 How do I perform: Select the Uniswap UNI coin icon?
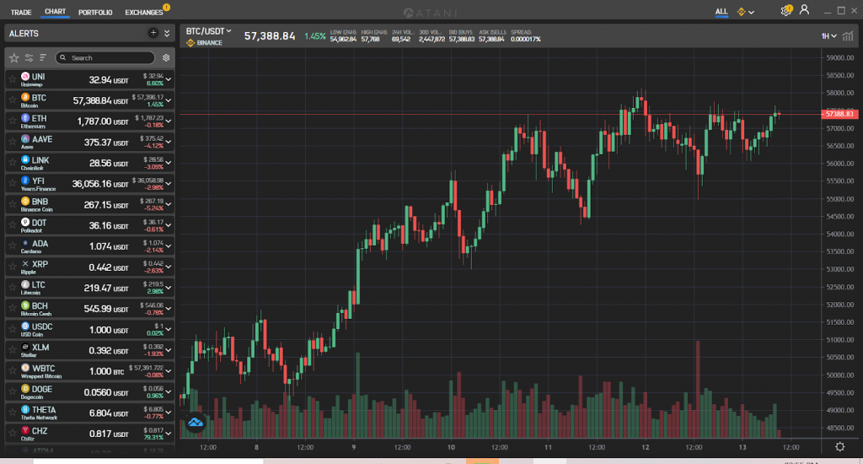coord(25,76)
